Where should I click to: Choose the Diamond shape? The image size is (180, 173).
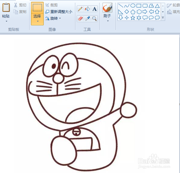(x=127, y=12)
